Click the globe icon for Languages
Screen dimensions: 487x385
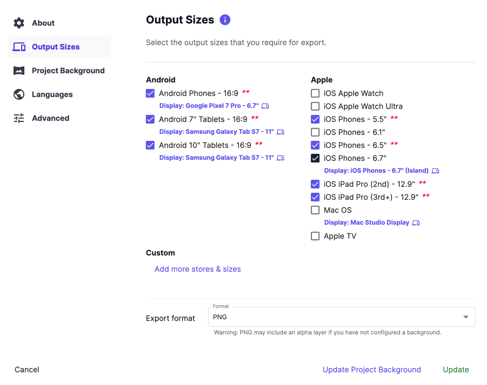tap(19, 94)
